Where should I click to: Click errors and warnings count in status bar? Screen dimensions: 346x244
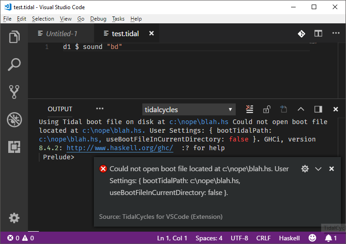tap(21, 238)
